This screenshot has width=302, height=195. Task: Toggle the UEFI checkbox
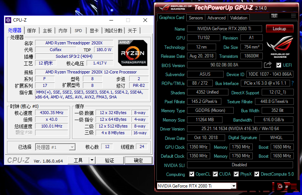278,65
